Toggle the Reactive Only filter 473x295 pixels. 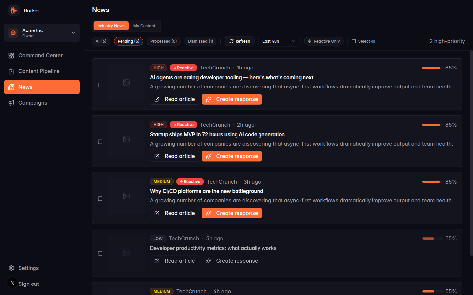[x=324, y=41]
